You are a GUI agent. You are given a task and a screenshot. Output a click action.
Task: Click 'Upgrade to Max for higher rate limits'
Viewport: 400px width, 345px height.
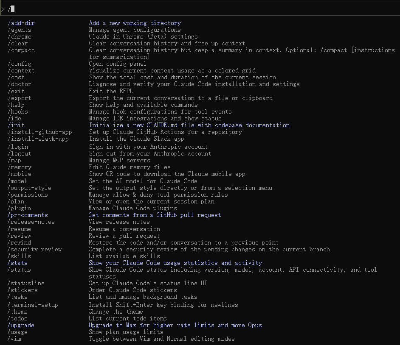click(152, 325)
